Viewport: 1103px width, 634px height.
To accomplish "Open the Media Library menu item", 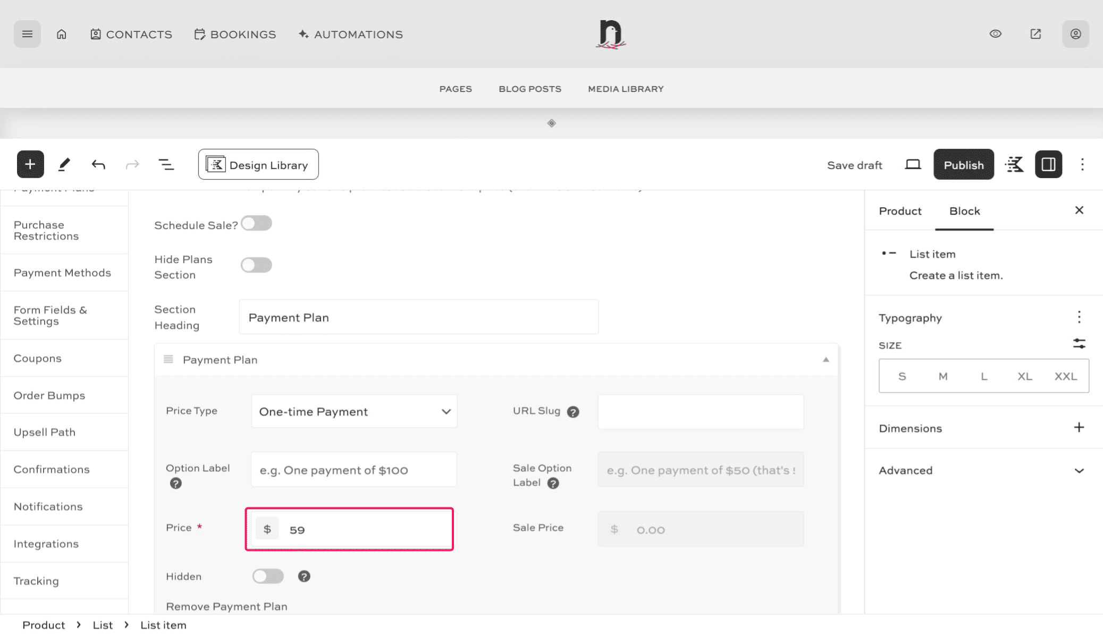I will click(x=625, y=88).
